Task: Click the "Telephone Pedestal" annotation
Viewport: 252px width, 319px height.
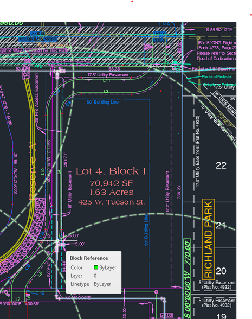Action: point(219,84)
